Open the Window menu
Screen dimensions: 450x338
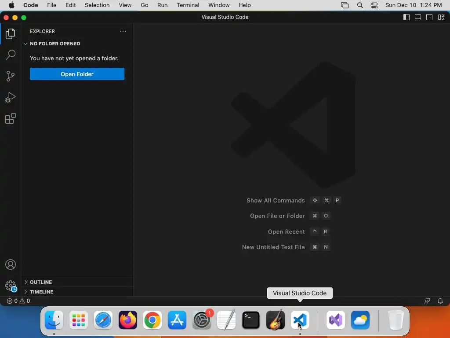pos(219,5)
